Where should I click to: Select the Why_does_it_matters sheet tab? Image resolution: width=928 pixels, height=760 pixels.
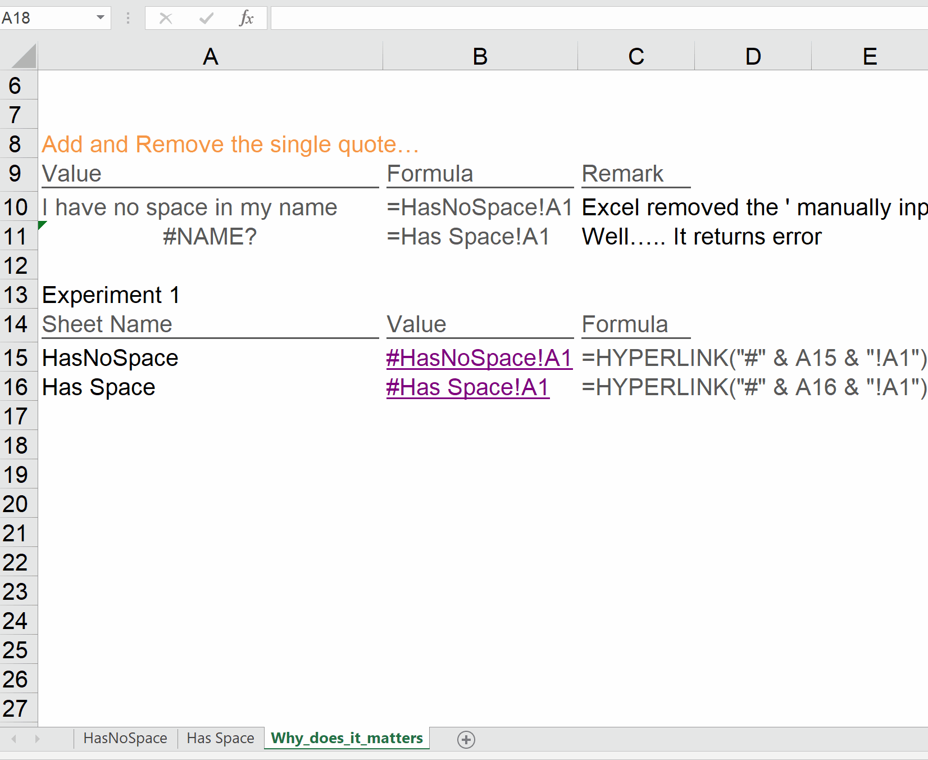point(346,739)
